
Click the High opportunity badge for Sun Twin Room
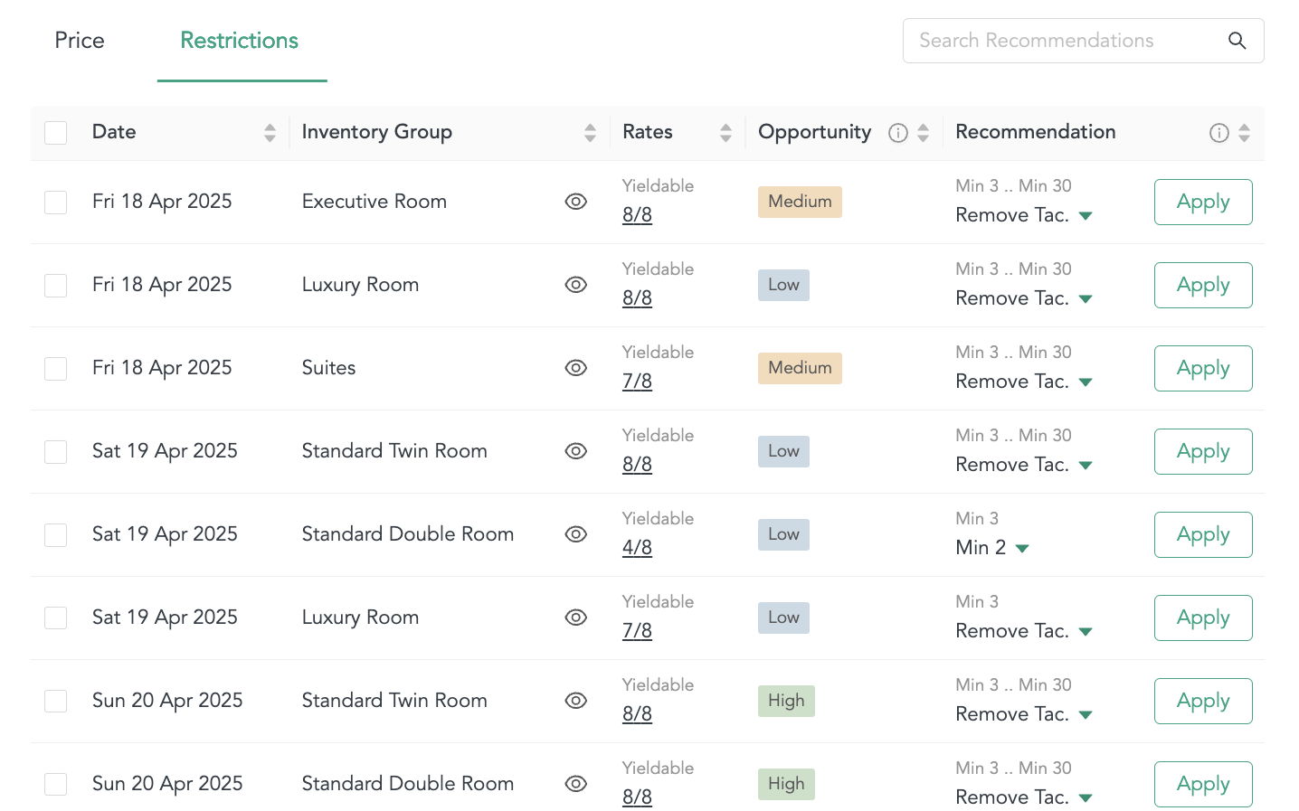click(786, 701)
